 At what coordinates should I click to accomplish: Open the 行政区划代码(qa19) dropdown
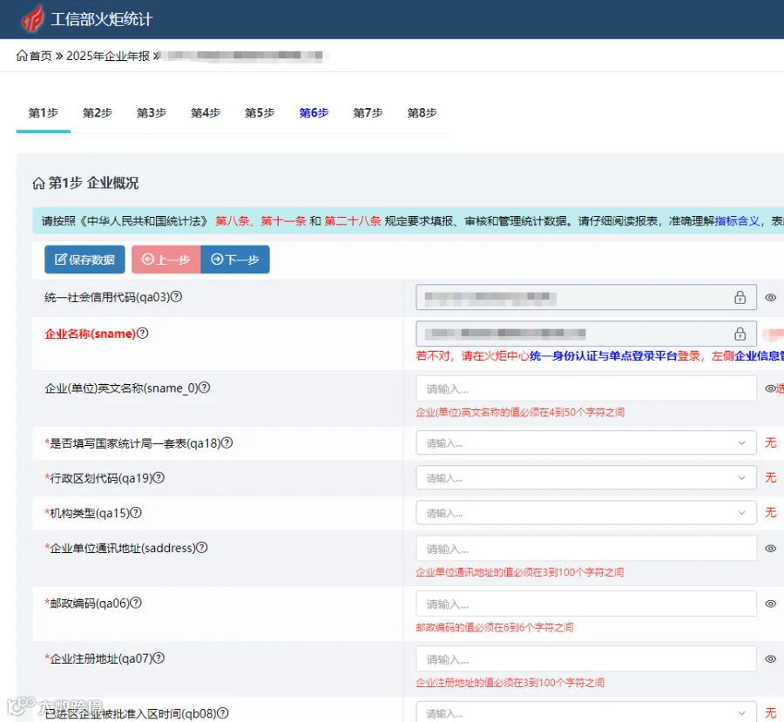pyautogui.click(x=586, y=478)
